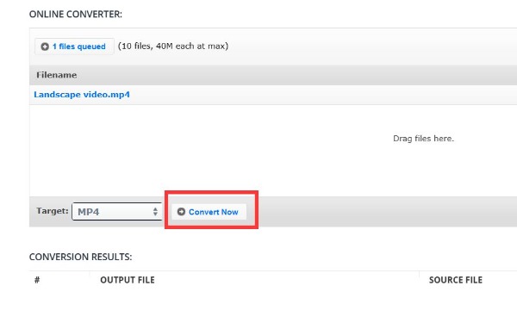The width and height of the screenshot is (517, 323).
Task: Open the Target format MP4 dropdown
Action: pos(116,211)
